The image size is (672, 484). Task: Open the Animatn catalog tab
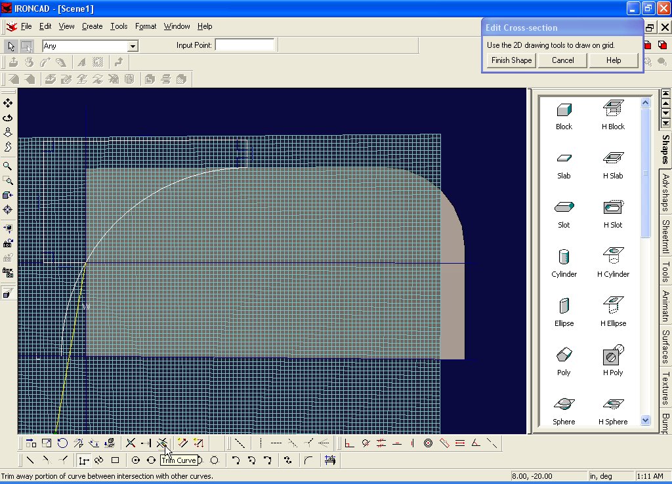pos(665,306)
